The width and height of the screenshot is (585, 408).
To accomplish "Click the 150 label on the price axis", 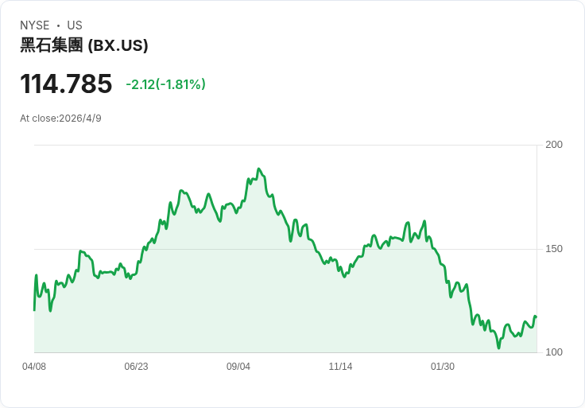I will click(554, 249).
